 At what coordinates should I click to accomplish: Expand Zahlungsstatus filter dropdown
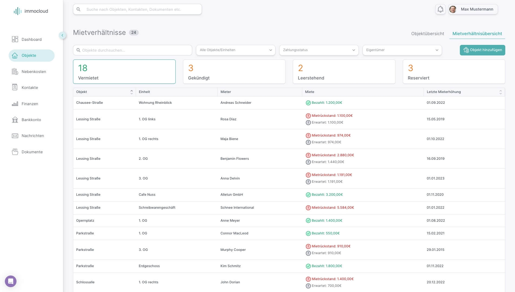tap(319, 50)
